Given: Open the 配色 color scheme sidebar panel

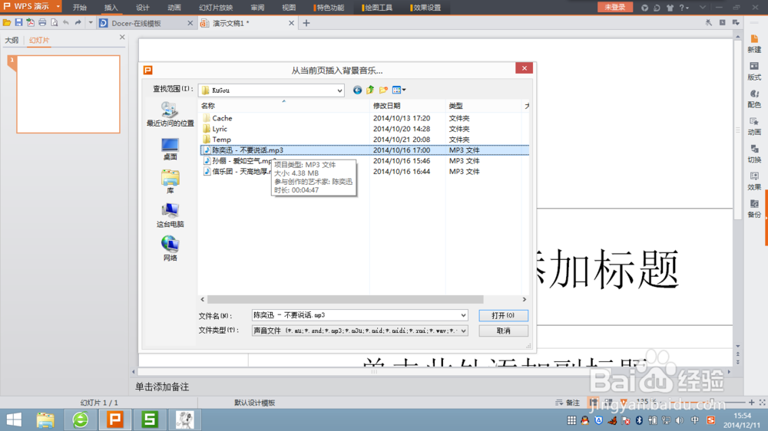Looking at the screenshot, I should pyautogui.click(x=754, y=99).
